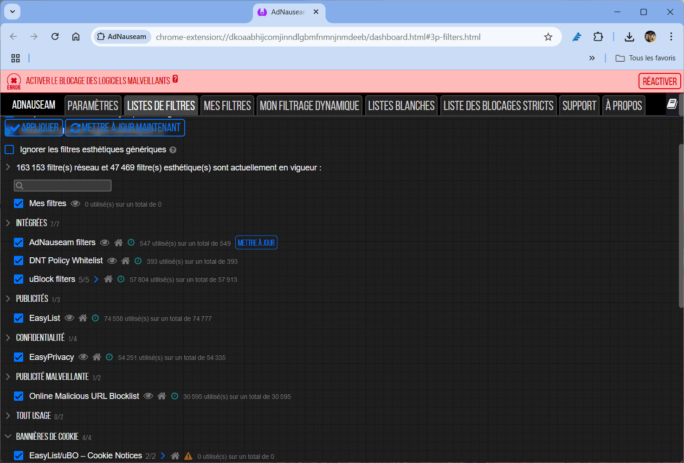The width and height of the screenshot is (684, 463).
Task: Go to the browser home page
Action: coord(76,37)
